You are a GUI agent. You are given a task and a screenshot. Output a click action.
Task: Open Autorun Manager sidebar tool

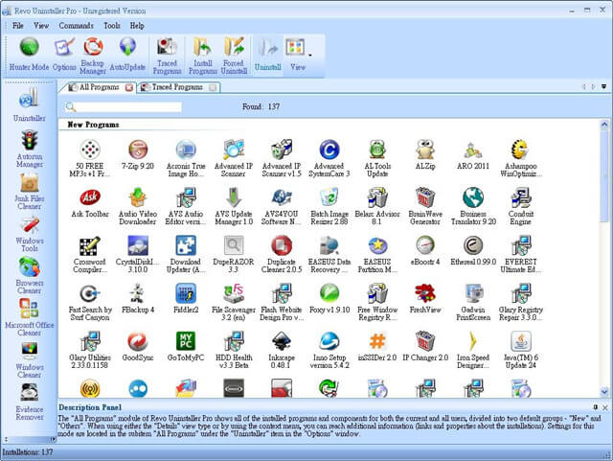click(x=30, y=149)
